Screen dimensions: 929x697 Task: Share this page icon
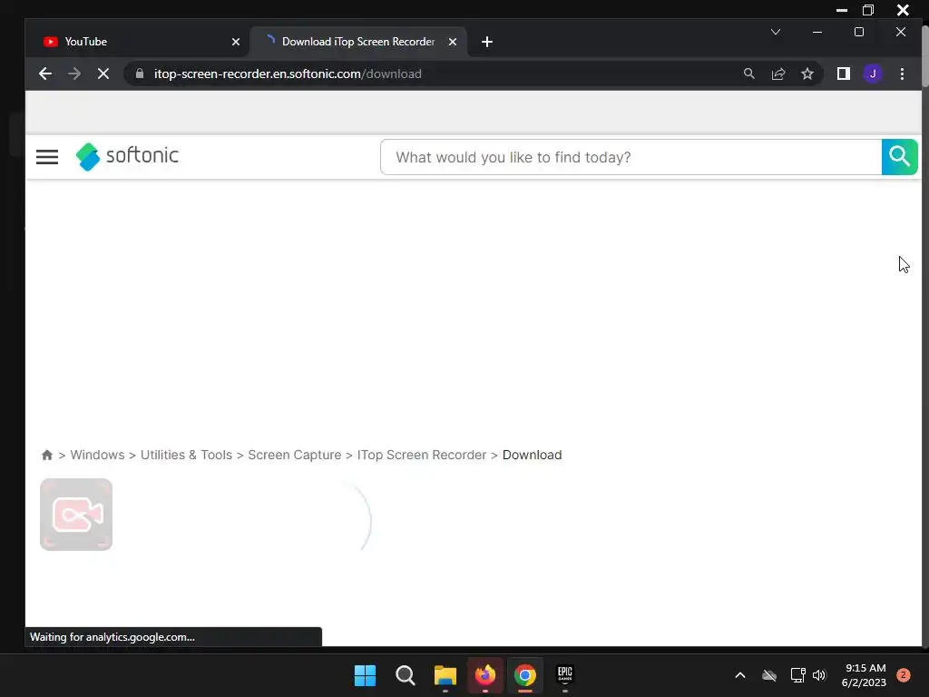click(x=777, y=74)
